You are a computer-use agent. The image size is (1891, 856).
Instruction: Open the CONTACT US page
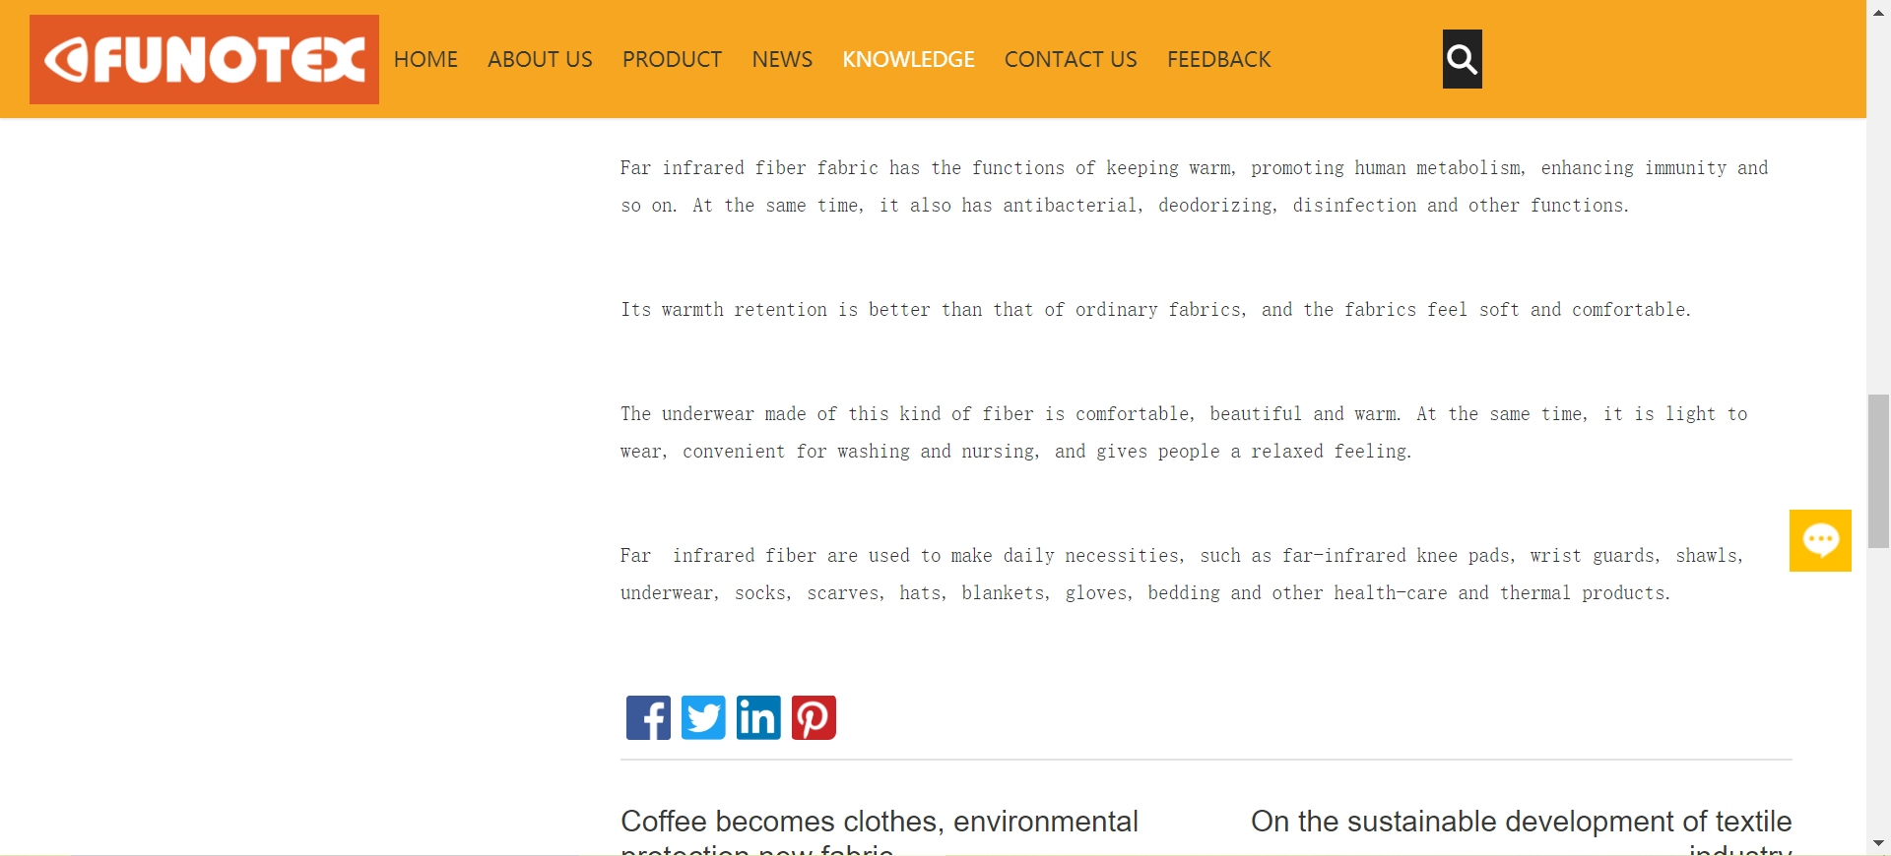click(x=1071, y=59)
